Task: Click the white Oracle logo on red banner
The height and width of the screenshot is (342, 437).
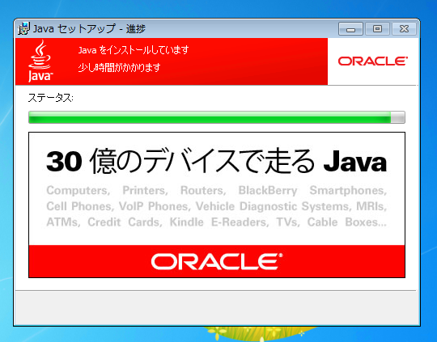Action: coord(217,261)
